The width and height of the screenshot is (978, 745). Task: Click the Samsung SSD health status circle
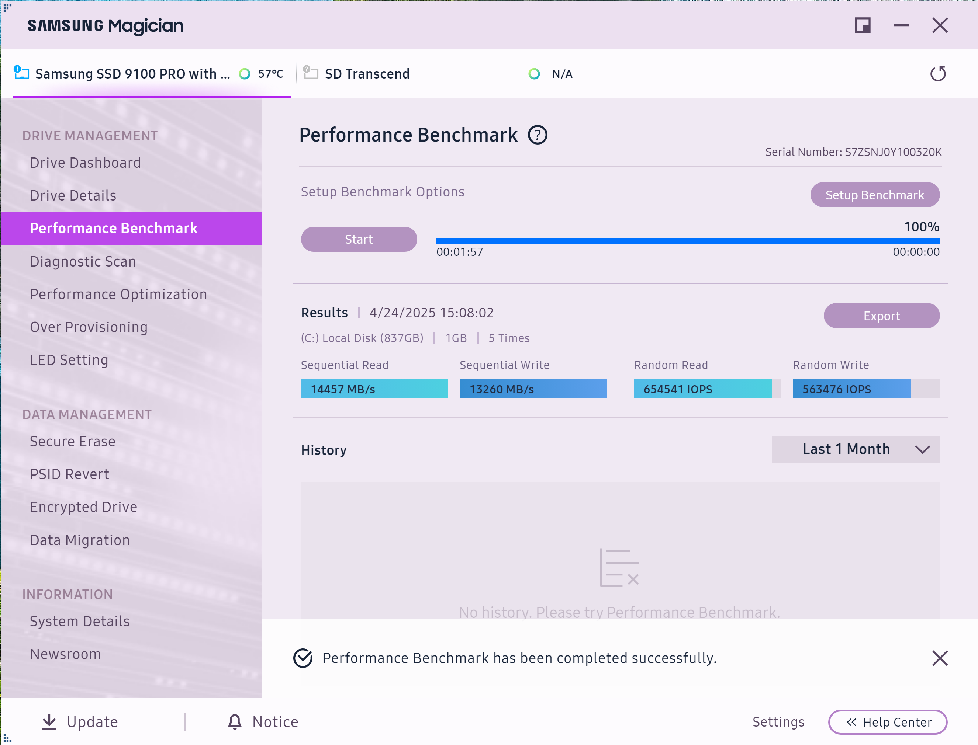coord(245,74)
